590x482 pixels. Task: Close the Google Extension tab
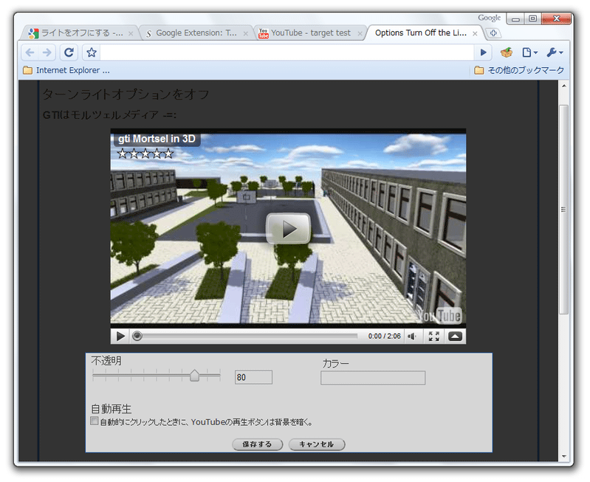point(245,33)
